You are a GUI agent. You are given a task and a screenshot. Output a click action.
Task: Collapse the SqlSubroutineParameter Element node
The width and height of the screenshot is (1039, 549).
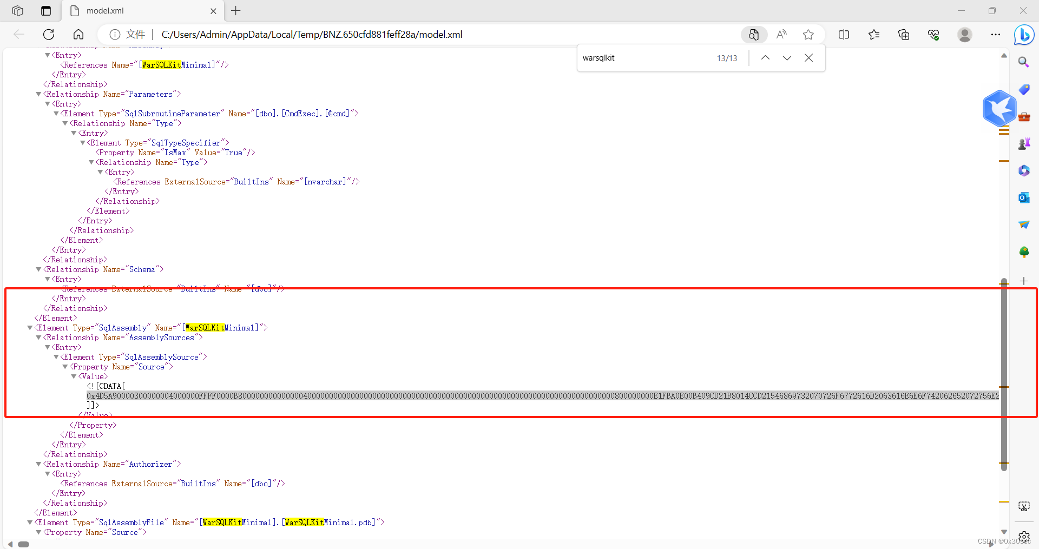pos(56,114)
